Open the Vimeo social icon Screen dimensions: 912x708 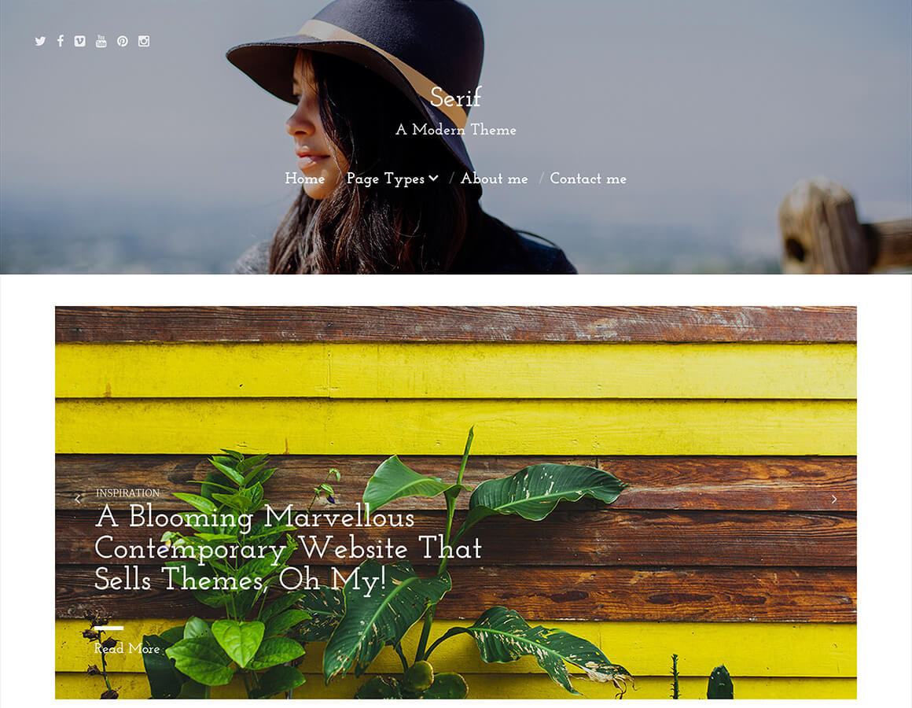pos(79,41)
